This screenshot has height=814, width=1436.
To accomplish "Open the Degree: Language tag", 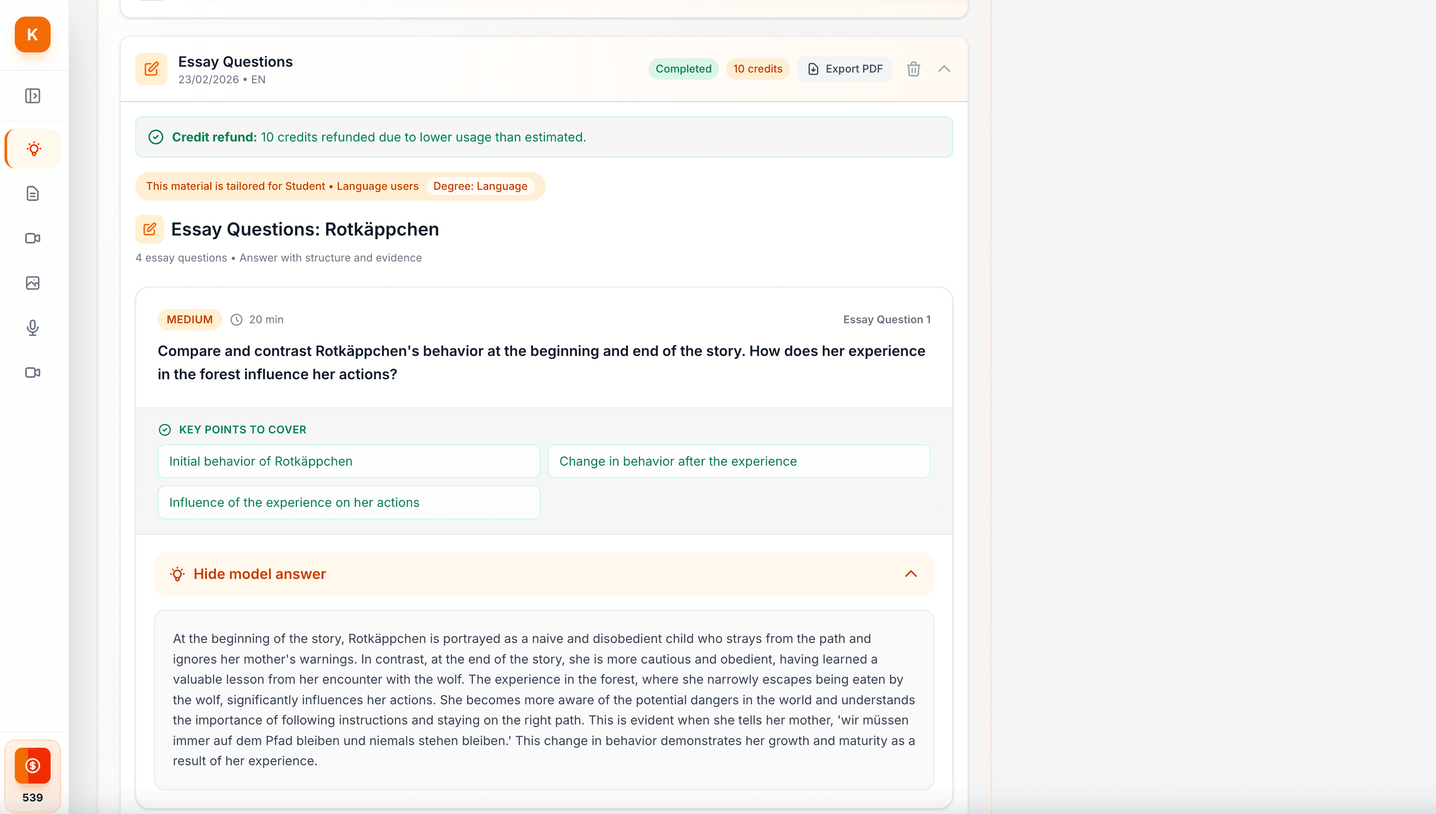I will click(x=480, y=186).
